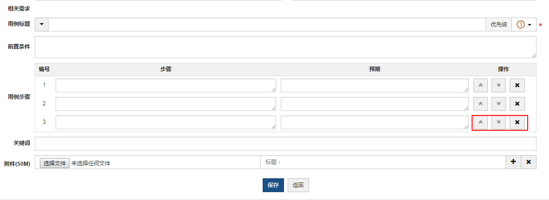The width and height of the screenshot is (549, 200).
Task: Expand the 优先级 priority dropdown
Action: [x=524, y=24]
